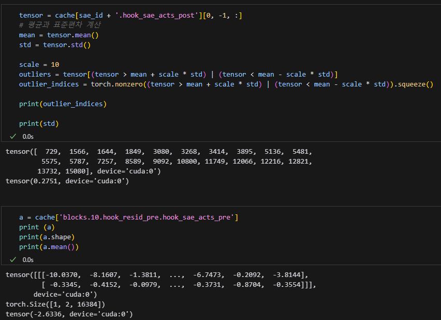The image size is (441, 320).
Task: Click 'print(outlier_indices)' statement
Action: pyautogui.click(x=63, y=104)
